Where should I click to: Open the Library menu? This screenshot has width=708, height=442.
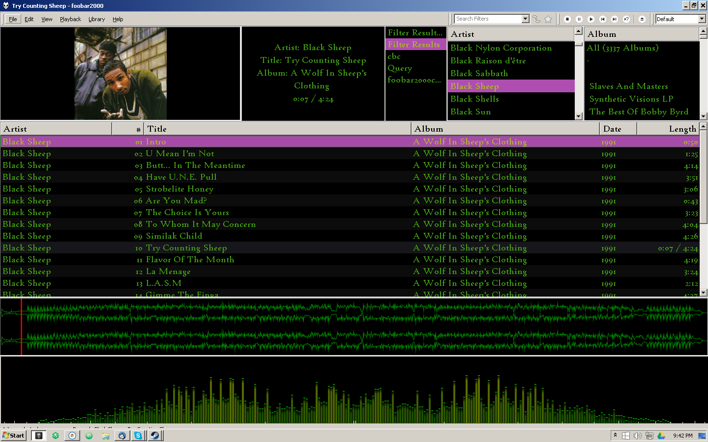click(x=96, y=19)
